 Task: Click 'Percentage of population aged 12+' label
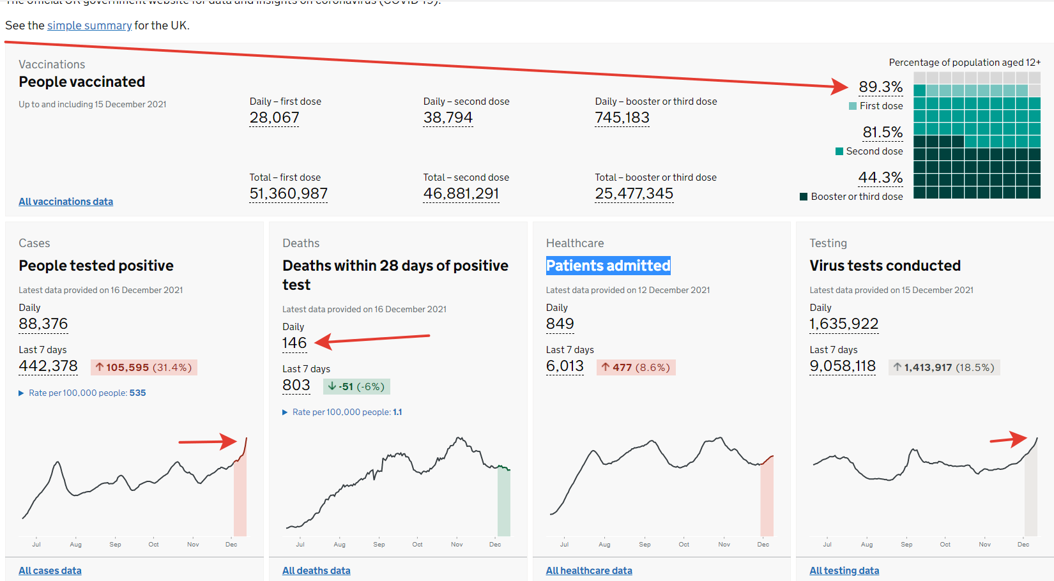click(x=965, y=63)
